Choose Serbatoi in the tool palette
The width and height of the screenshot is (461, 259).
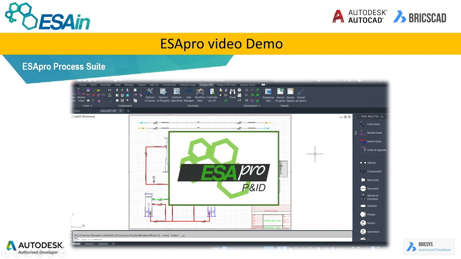(369, 206)
